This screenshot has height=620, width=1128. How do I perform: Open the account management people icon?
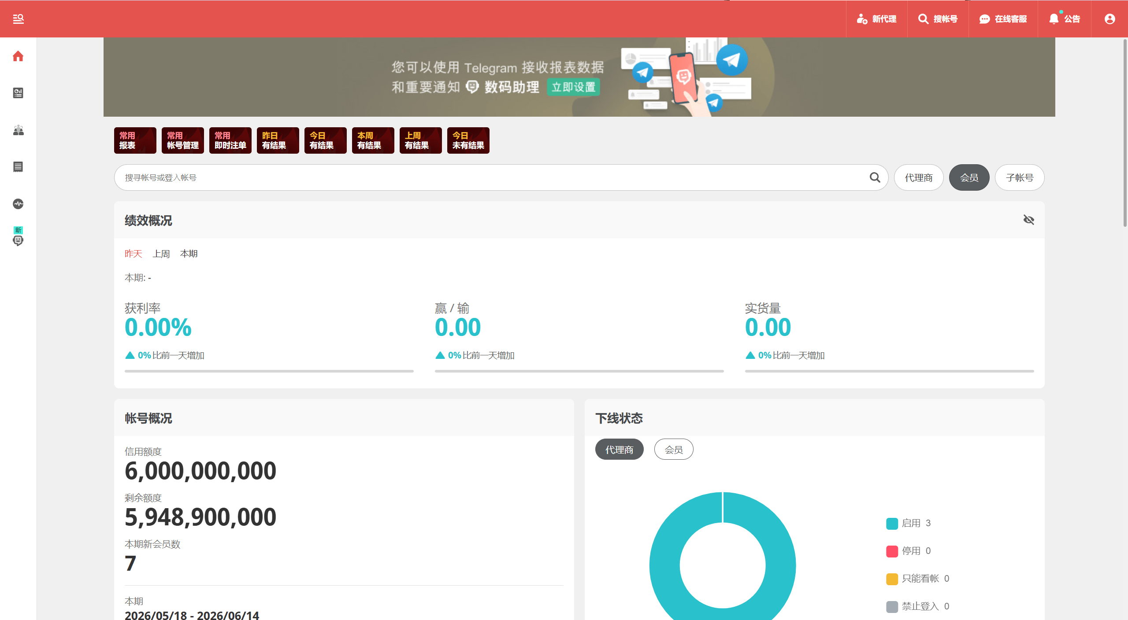pyautogui.click(x=18, y=130)
